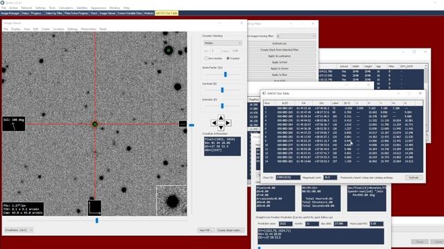
Task: Switch to the Select by Filter tab
Action: pyautogui.click(x=54, y=13)
